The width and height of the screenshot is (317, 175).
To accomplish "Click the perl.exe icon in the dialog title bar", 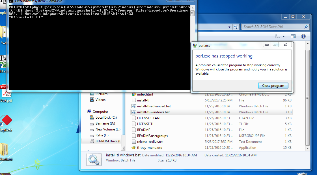I will [195, 46].
